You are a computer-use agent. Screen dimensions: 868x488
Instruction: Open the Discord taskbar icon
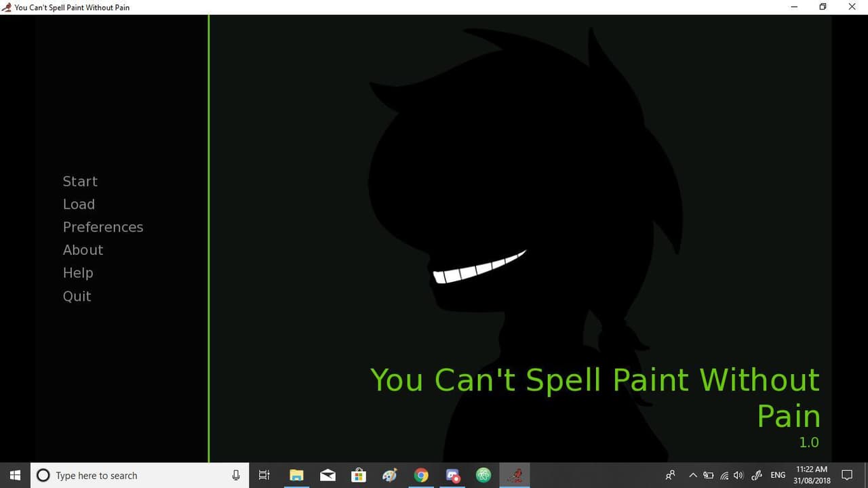(452, 475)
